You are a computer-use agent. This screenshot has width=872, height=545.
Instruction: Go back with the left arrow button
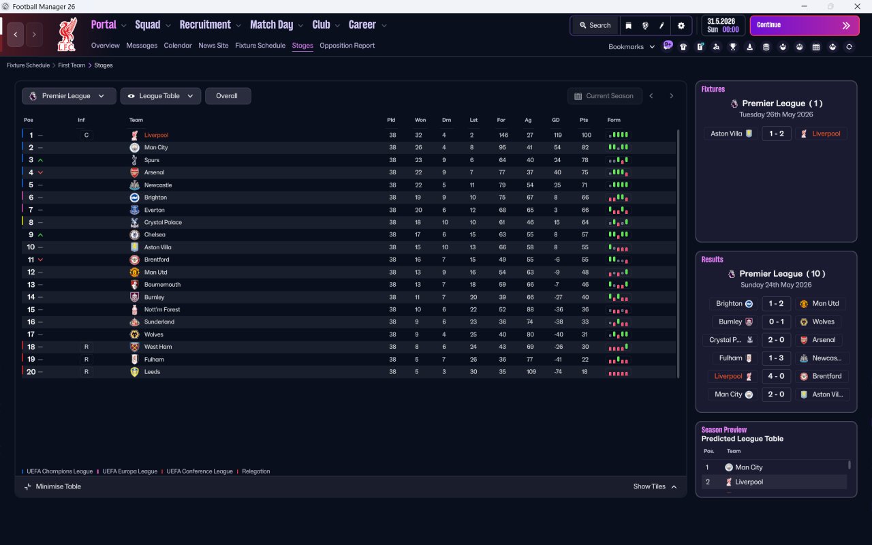[16, 34]
